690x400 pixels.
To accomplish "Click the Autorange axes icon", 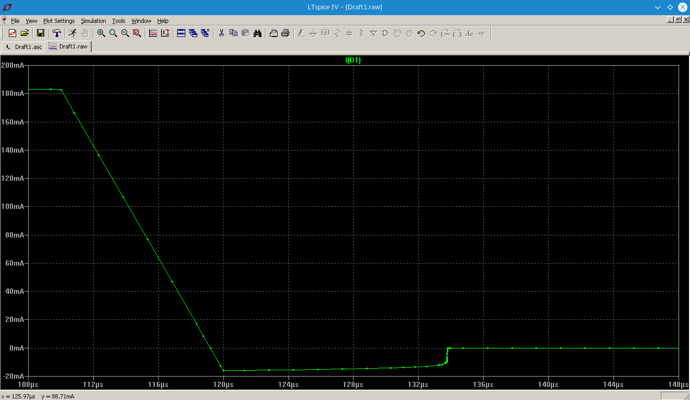I will tap(165, 33).
